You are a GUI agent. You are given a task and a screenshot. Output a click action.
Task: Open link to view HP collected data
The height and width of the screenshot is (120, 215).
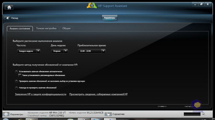click(99, 94)
